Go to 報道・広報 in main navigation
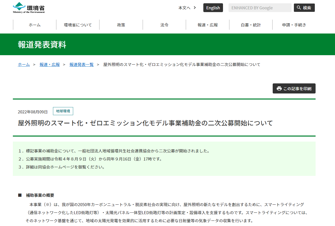Image resolution: width=335 pixels, height=226 pixels. 208,25
